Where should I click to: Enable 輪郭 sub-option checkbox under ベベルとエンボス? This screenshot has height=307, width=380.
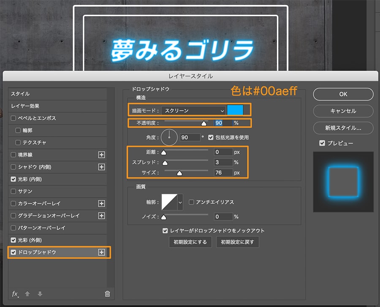(x=18, y=130)
